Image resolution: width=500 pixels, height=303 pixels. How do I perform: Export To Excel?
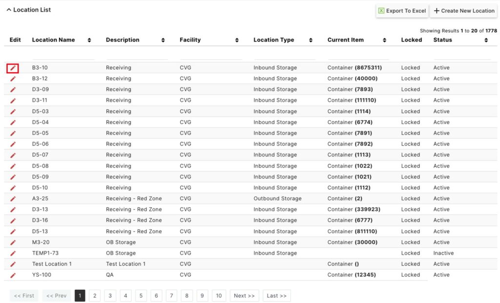click(402, 11)
